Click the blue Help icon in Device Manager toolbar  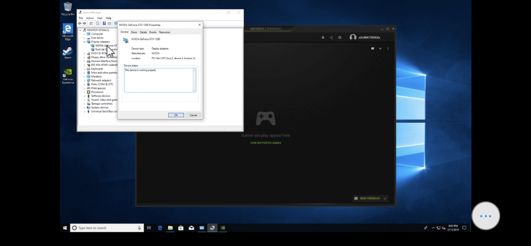point(104,23)
